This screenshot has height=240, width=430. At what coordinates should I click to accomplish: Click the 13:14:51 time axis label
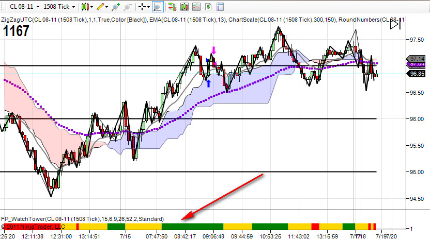[89, 236]
